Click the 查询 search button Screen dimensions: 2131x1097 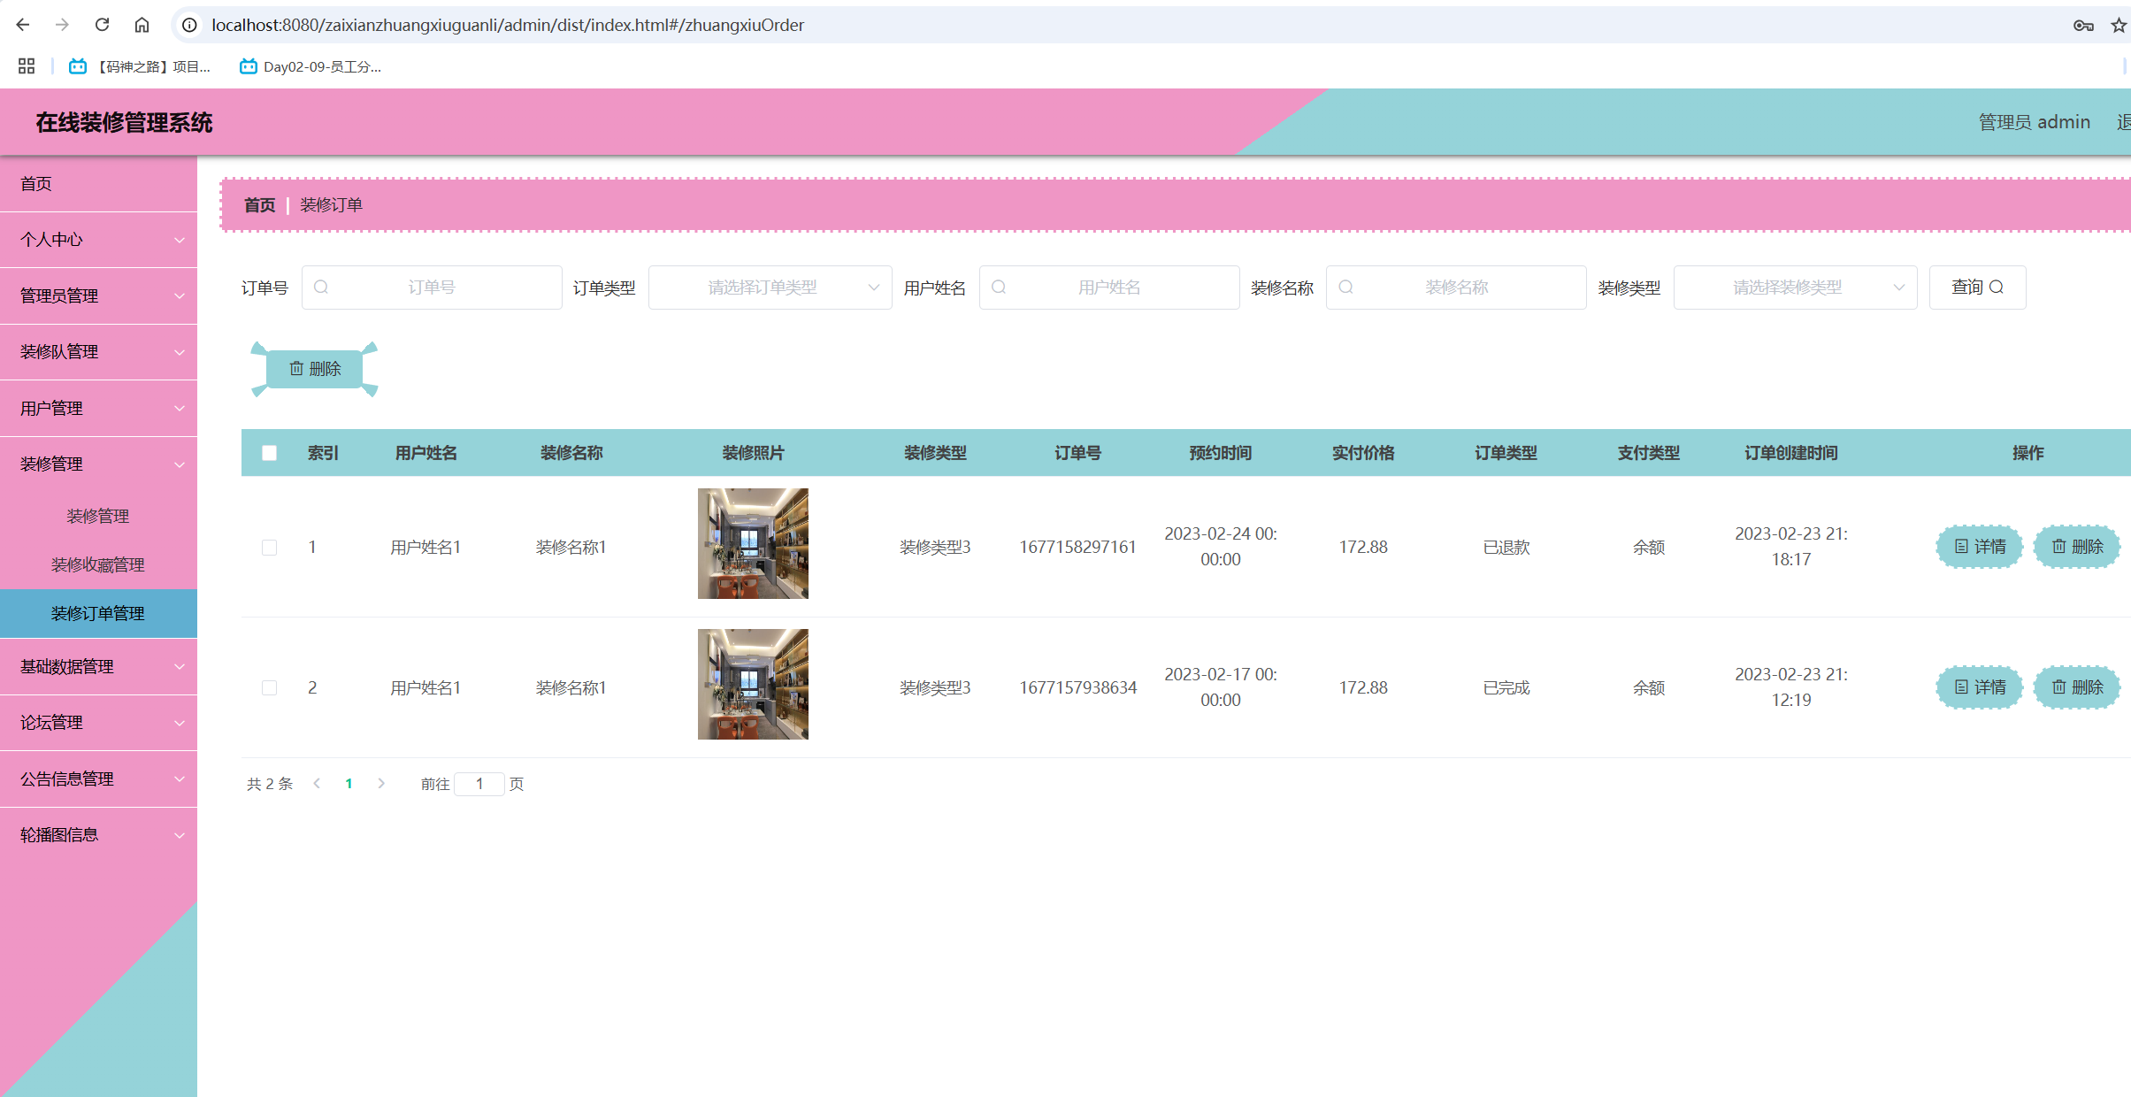[x=1976, y=288]
